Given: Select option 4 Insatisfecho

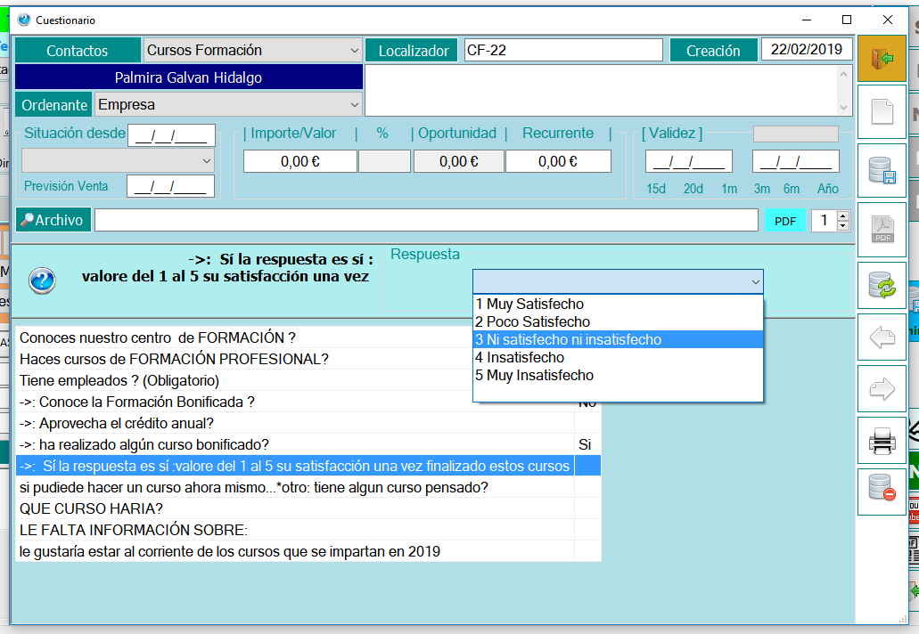Looking at the screenshot, I should [618, 358].
